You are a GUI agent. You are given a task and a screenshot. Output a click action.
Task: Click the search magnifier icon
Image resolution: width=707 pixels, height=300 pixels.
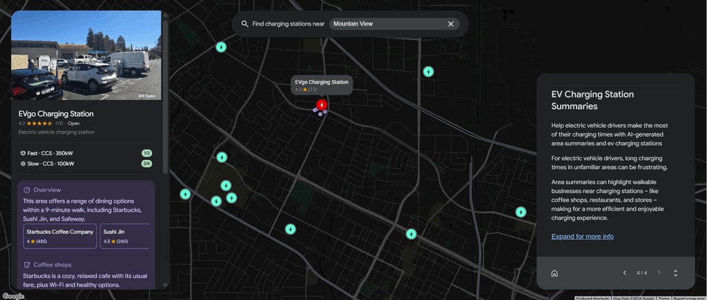244,24
